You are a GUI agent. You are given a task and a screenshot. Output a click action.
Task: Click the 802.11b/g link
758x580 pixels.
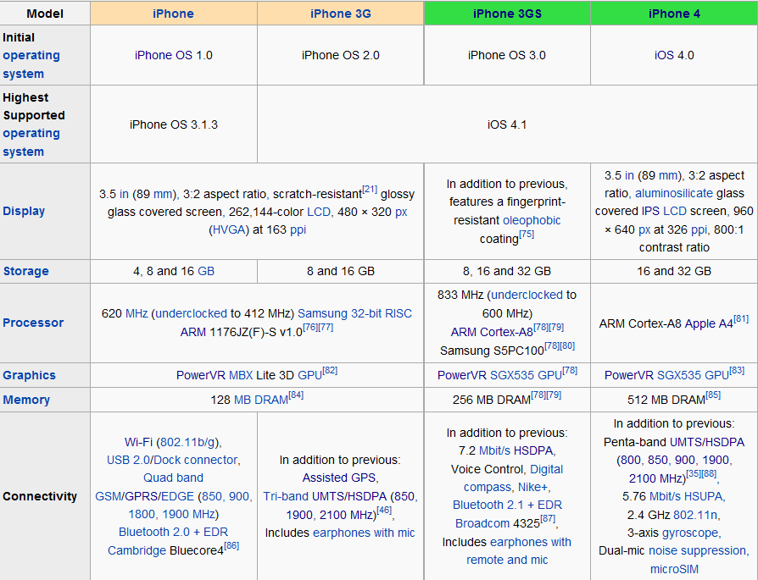[189, 442]
